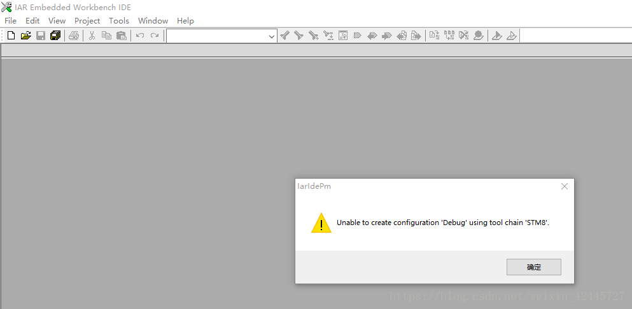Click the 确定 button in the dialog

[x=533, y=267]
